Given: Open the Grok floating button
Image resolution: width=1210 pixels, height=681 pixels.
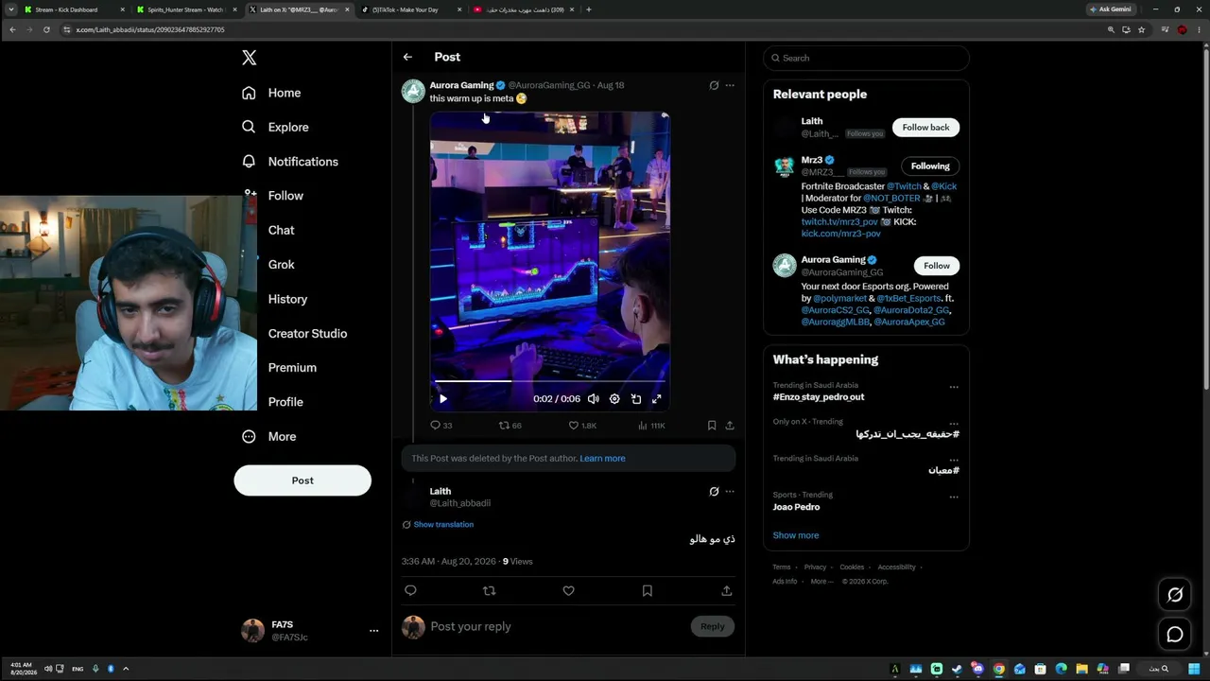Looking at the screenshot, I should (x=1175, y=594).
